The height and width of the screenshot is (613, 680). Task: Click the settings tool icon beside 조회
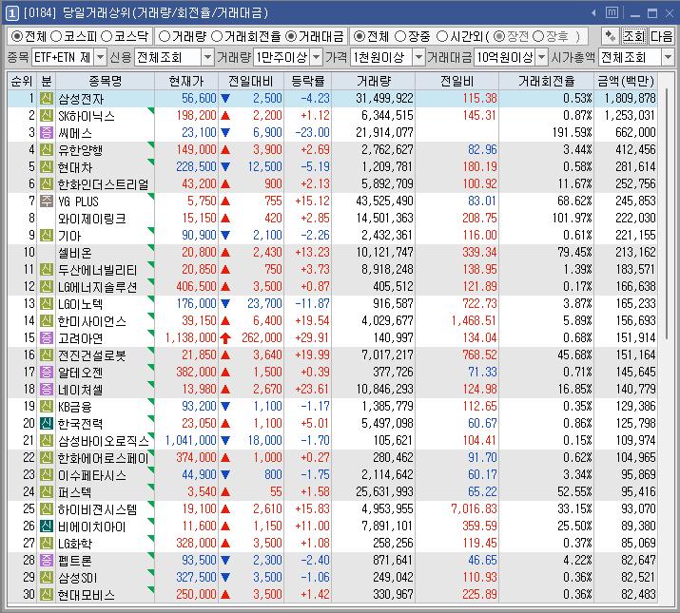point(611,36)
